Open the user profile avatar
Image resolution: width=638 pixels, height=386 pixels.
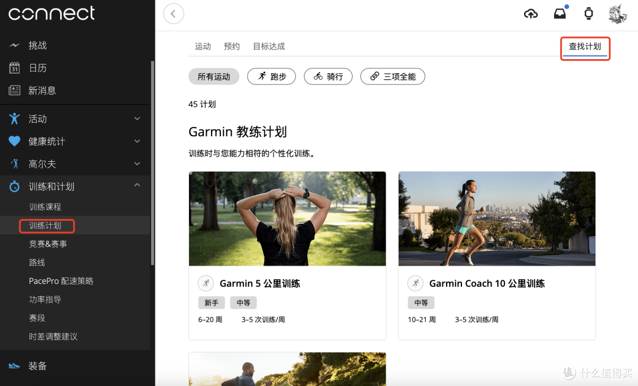coord(618,14)
